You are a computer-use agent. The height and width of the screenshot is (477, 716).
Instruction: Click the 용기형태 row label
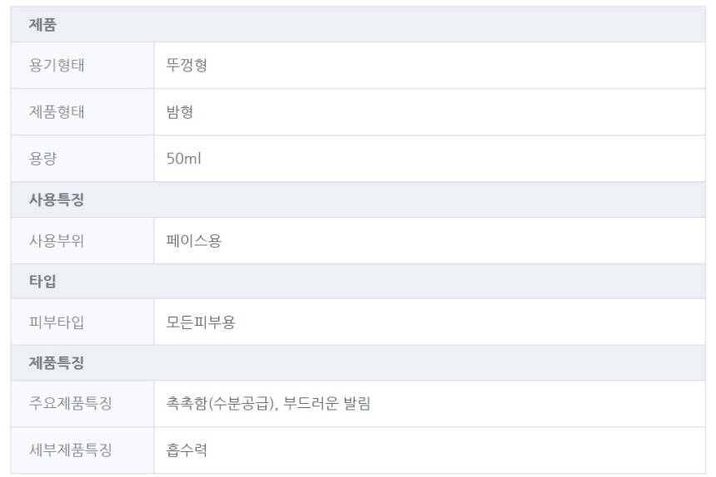tap(57, 66)
